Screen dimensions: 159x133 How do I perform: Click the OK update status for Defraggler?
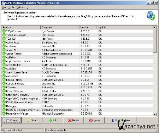[100, 106]
